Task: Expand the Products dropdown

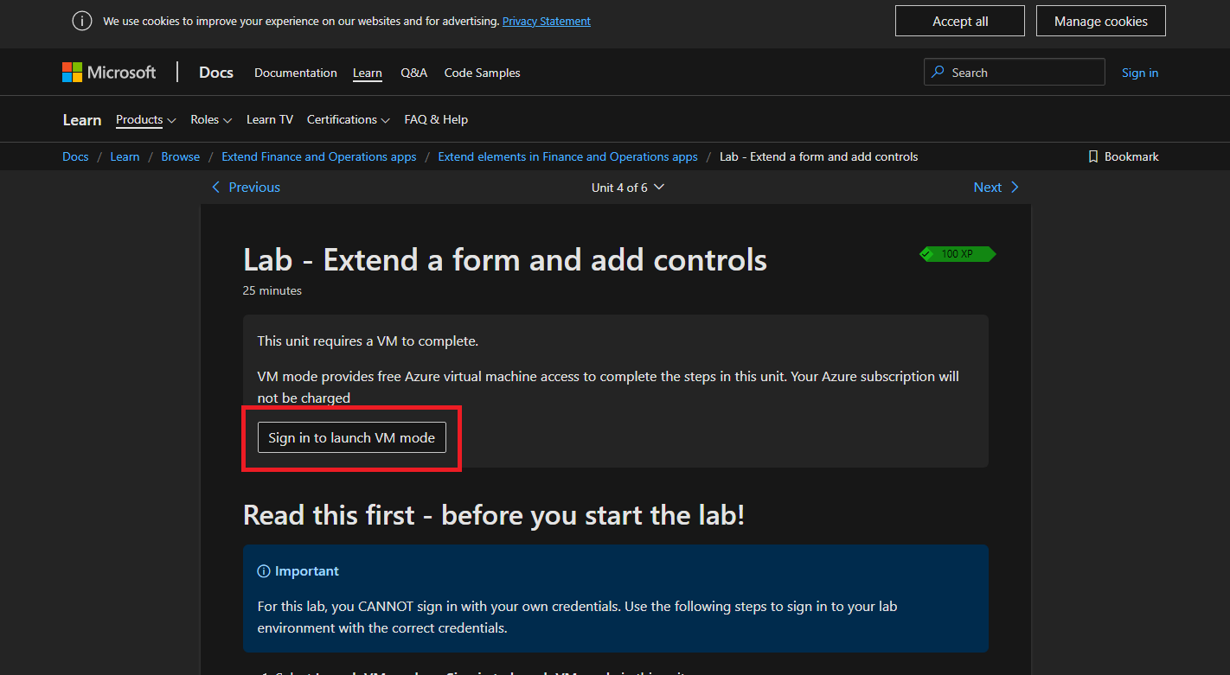Action: tap(146, 120)
